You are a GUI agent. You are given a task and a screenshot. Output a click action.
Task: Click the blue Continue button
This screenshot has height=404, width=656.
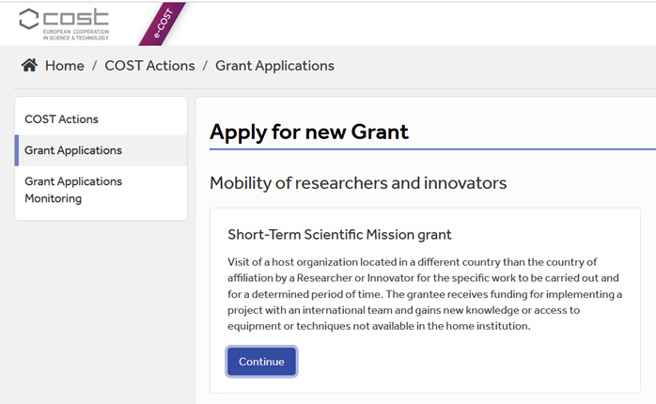point(261,362)
